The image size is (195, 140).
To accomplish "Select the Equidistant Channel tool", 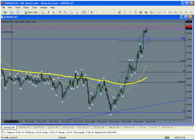I will 119,12.
